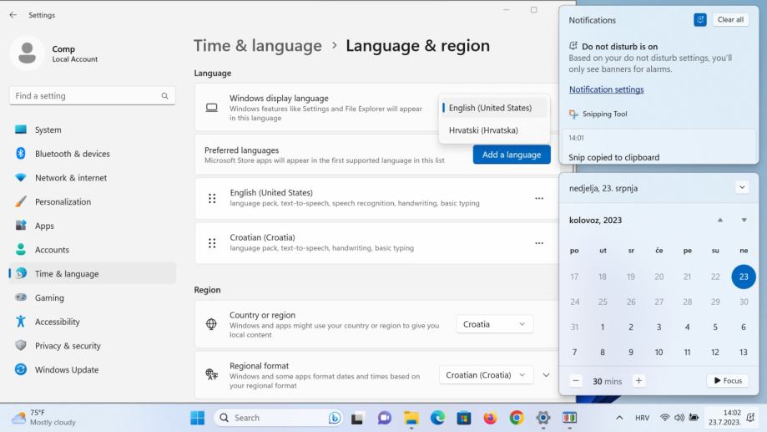This screenshot has width=767, height=432.
Task: Go to previous month in calendar
Action: pyautogui.click(x=720, y=221)
